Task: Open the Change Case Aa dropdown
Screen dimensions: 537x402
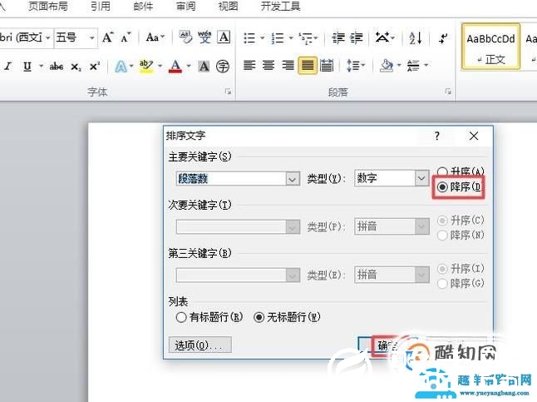Action: [155, 37]
